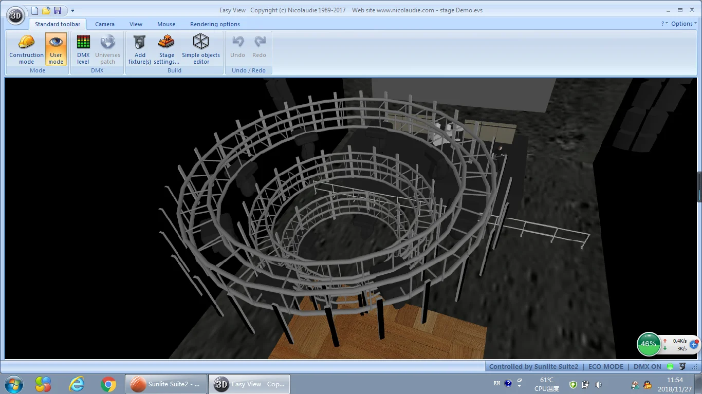
Task: Click the ECO MODE status text
Action: point(605,367)
